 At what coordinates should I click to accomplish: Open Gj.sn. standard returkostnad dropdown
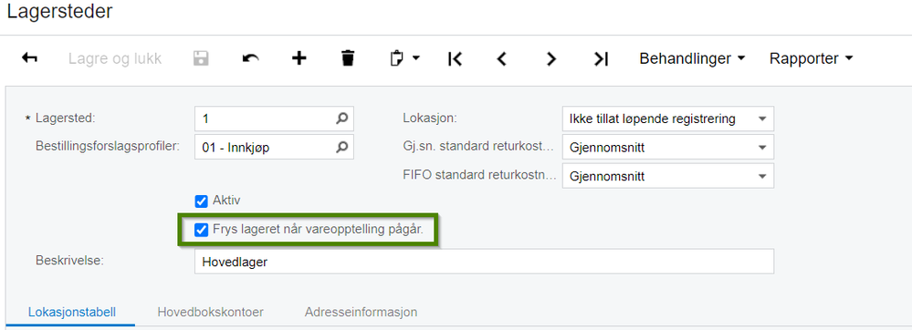(667, 148)
